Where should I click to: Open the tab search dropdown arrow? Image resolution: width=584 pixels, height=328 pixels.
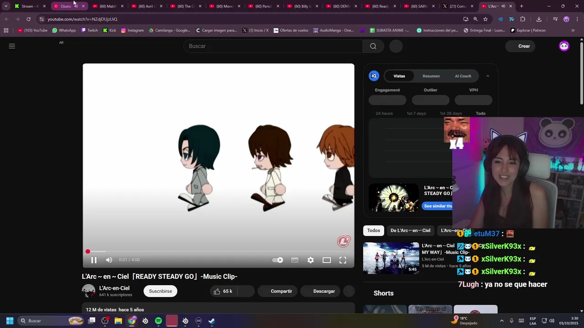point(6,6)
